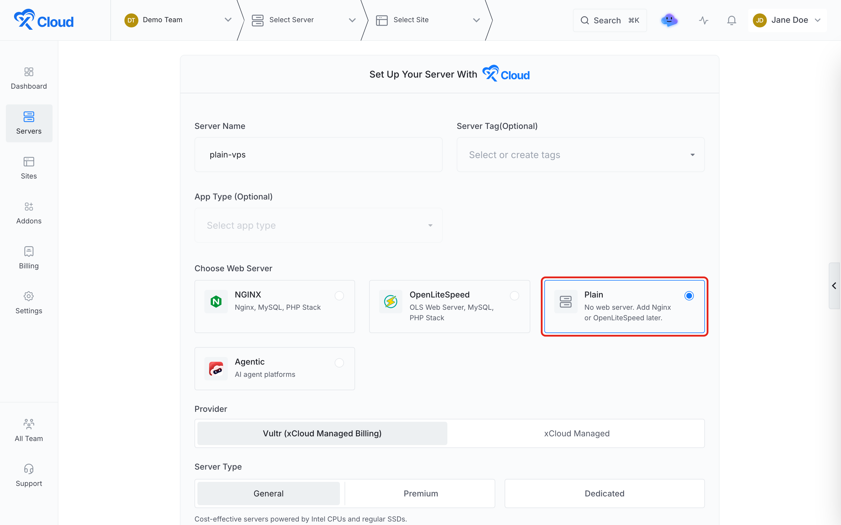
Task: Select the NGINX radio button
Action: pos(339,295)
